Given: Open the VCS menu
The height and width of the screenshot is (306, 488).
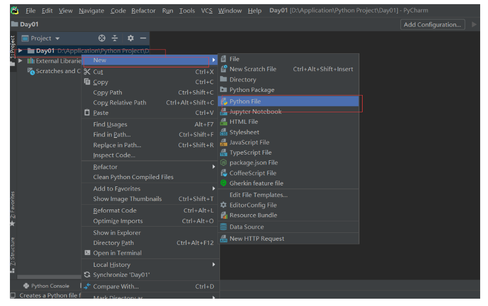Looking at the screenshot, I should pos(207,10).
